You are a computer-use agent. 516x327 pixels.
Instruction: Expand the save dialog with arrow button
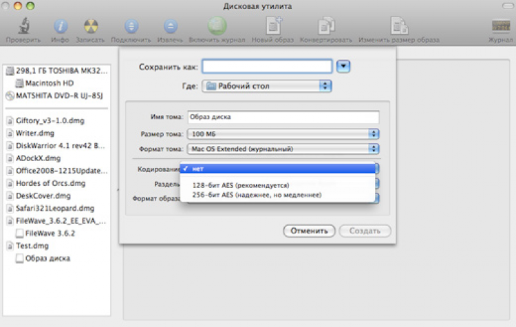coord(343,67)
